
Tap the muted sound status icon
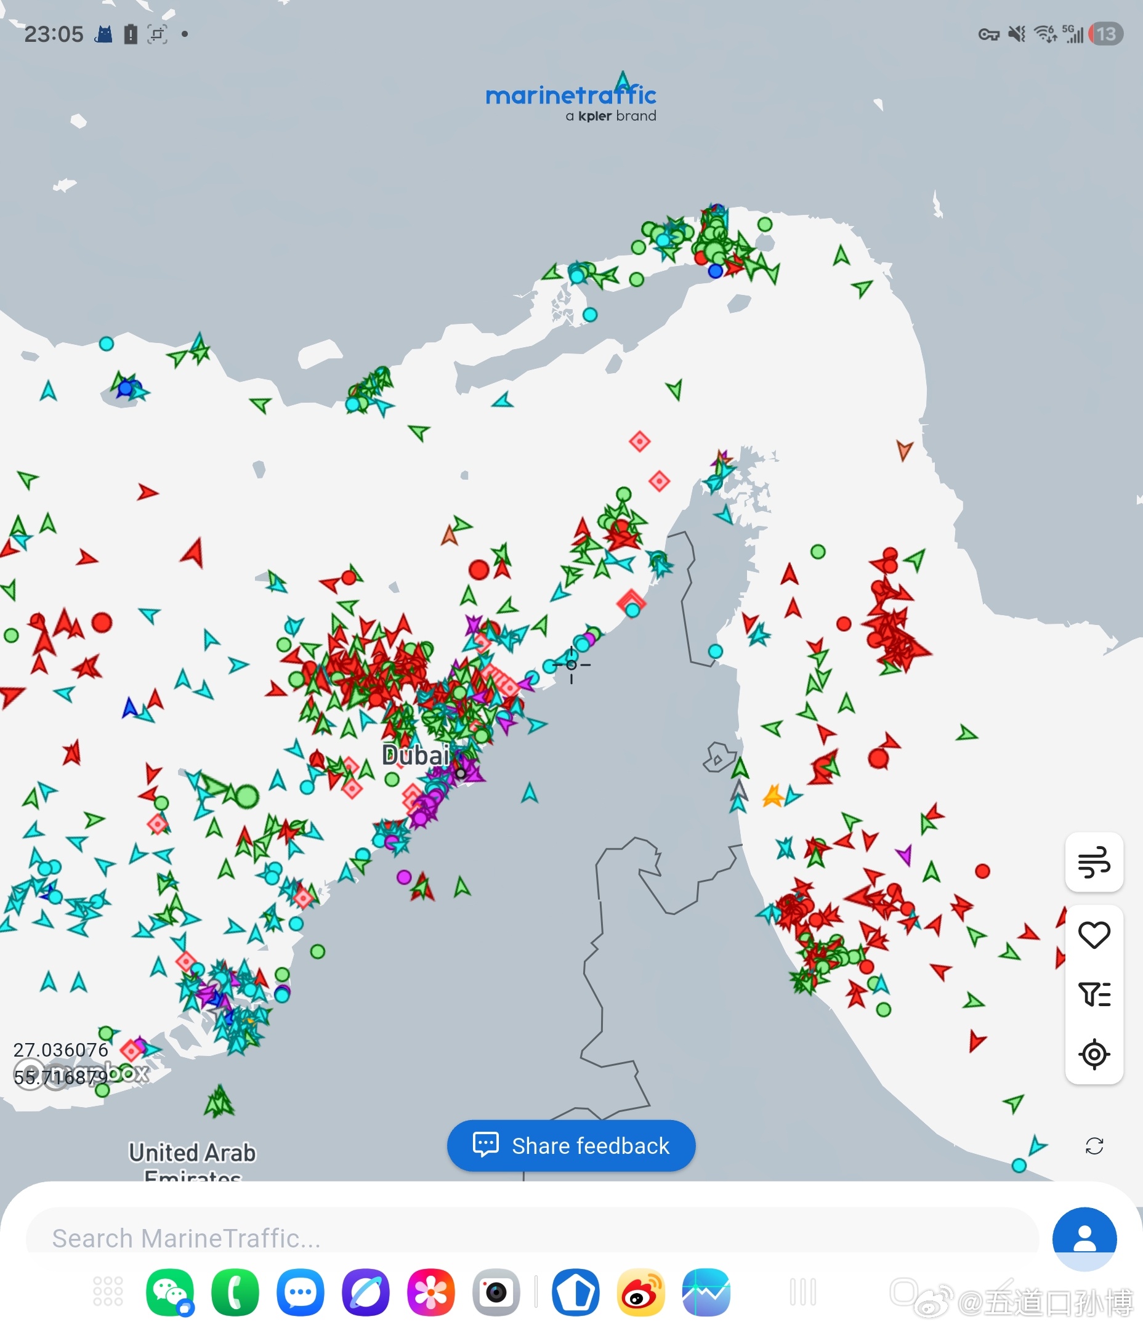(x=1017, y=33)
